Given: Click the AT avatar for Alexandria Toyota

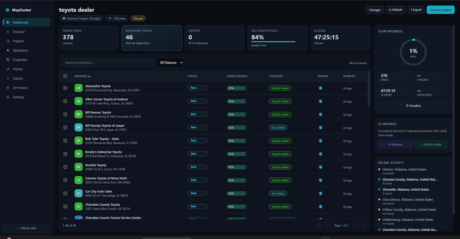Looking at the screenshot, I should [x=78, y=88].
